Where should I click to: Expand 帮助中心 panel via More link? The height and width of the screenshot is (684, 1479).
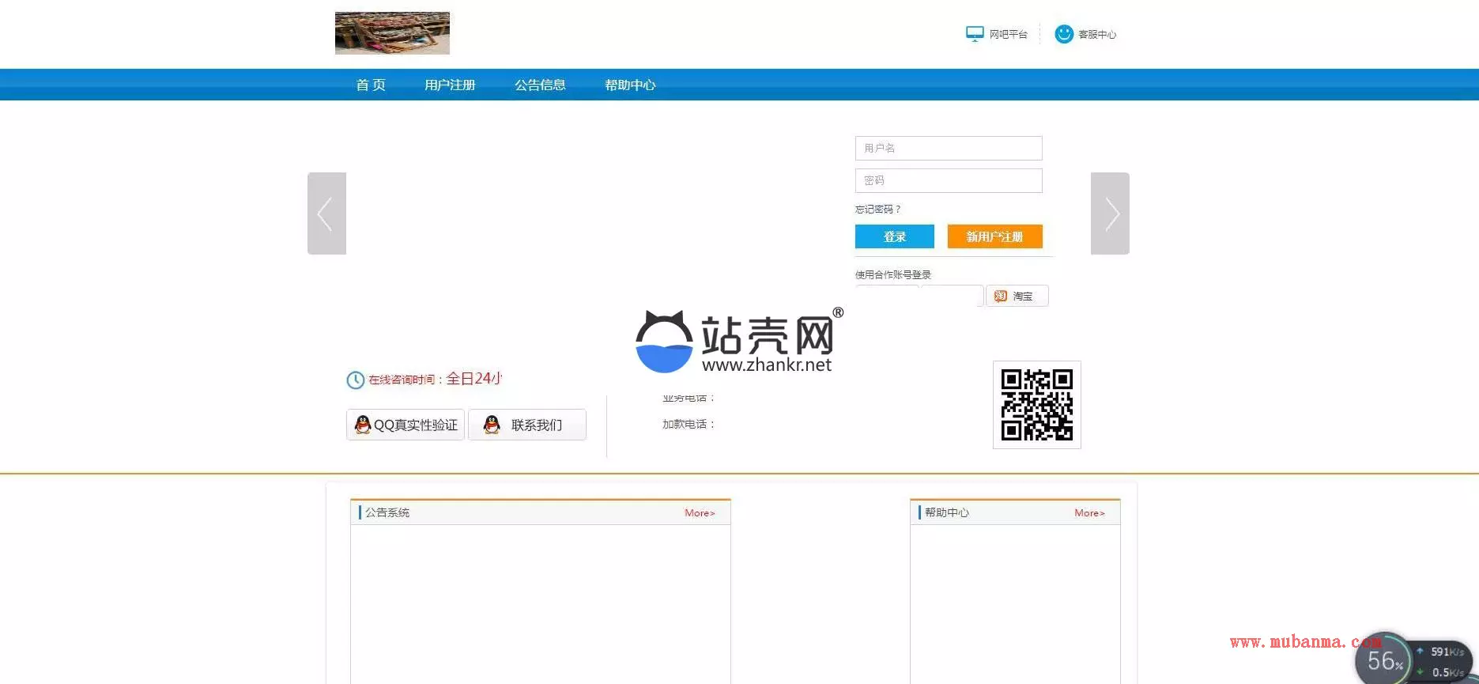[x=1089, y=513]
